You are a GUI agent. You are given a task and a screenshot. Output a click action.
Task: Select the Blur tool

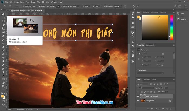(x=3, y=61)
